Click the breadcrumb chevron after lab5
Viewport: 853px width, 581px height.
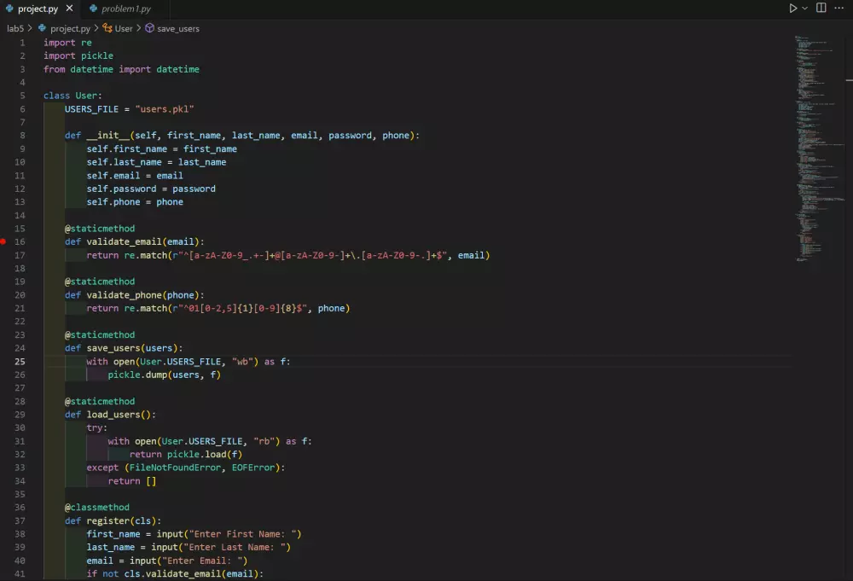pos(30,28)
